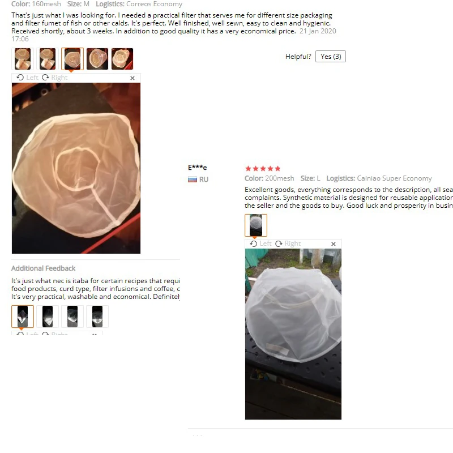Rotate the Russian reviewer's photo right

click(x=288, y=244)
